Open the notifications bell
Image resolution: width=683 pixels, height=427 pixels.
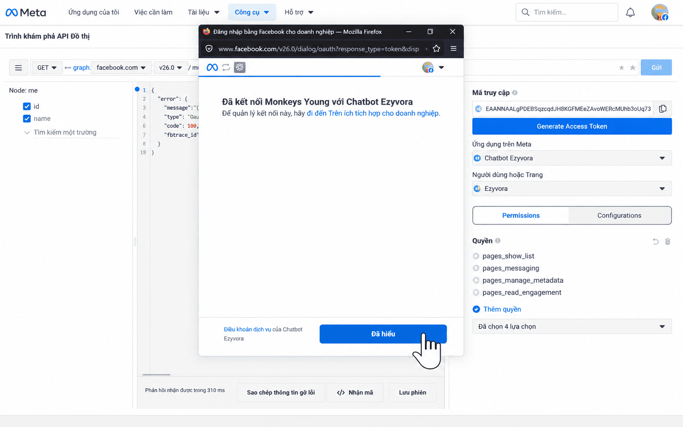click(x=630, y=12)
